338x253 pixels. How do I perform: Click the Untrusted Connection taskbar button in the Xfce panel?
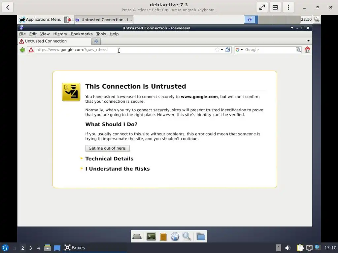pos(104,19)
